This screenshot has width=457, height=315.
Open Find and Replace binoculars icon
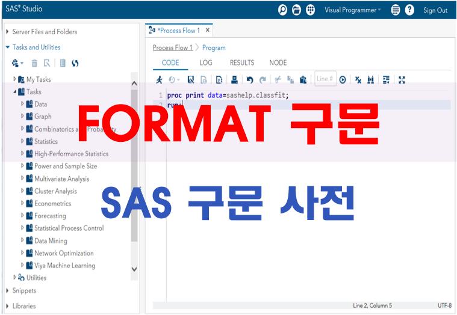click(371, 79)
